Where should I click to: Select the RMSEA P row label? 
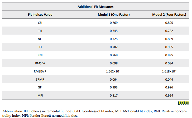pos(40,71)
